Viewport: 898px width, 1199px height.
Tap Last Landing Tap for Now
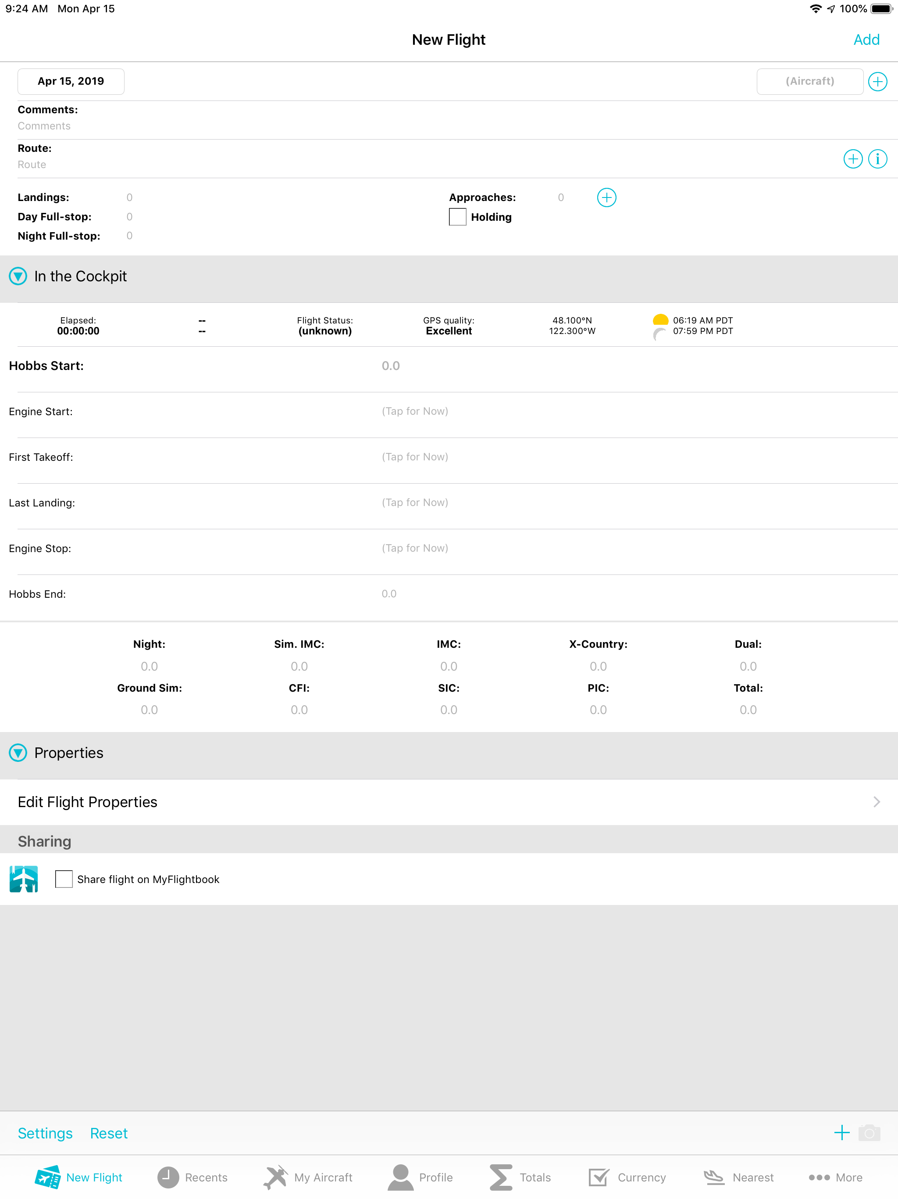pos(415,502)
